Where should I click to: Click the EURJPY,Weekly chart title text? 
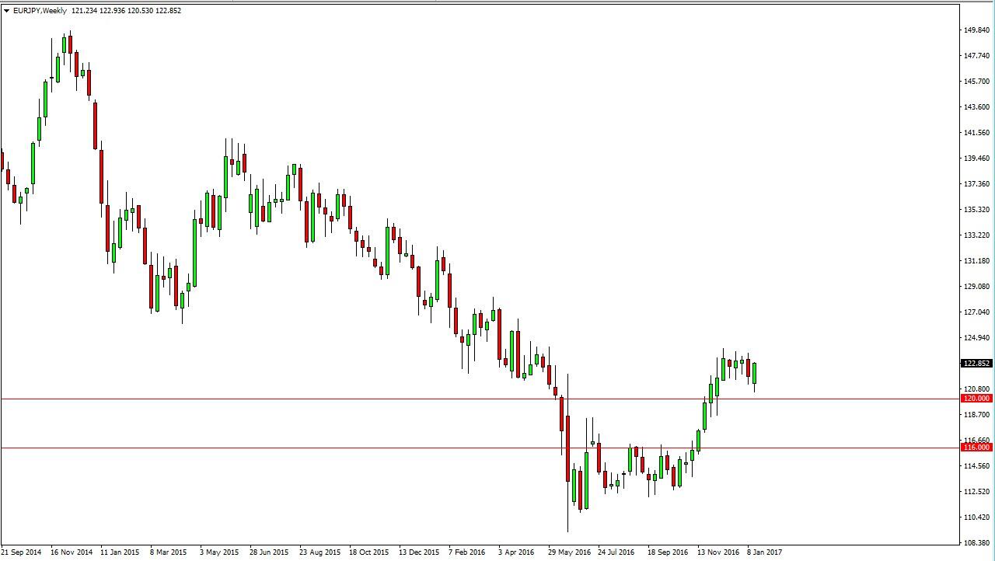point(40,11)
